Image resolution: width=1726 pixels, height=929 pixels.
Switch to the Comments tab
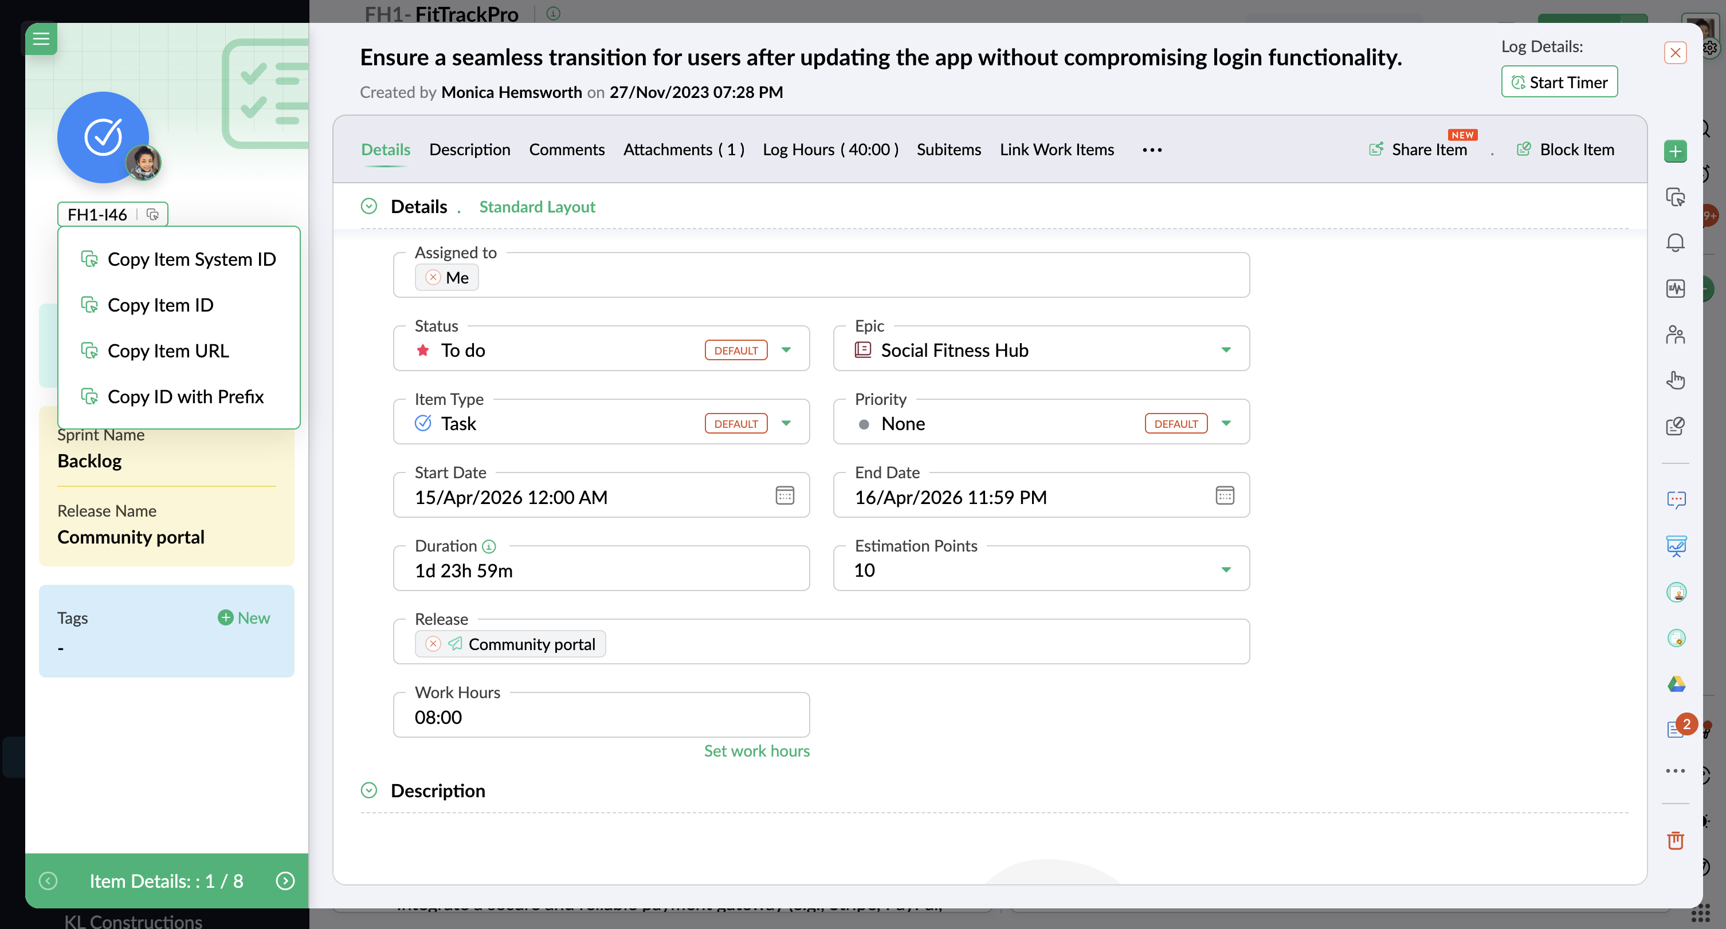(x=566, y=149)
